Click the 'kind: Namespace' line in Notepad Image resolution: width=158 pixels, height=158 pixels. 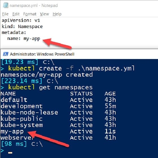pyautogui.click(x=22, y=26)
